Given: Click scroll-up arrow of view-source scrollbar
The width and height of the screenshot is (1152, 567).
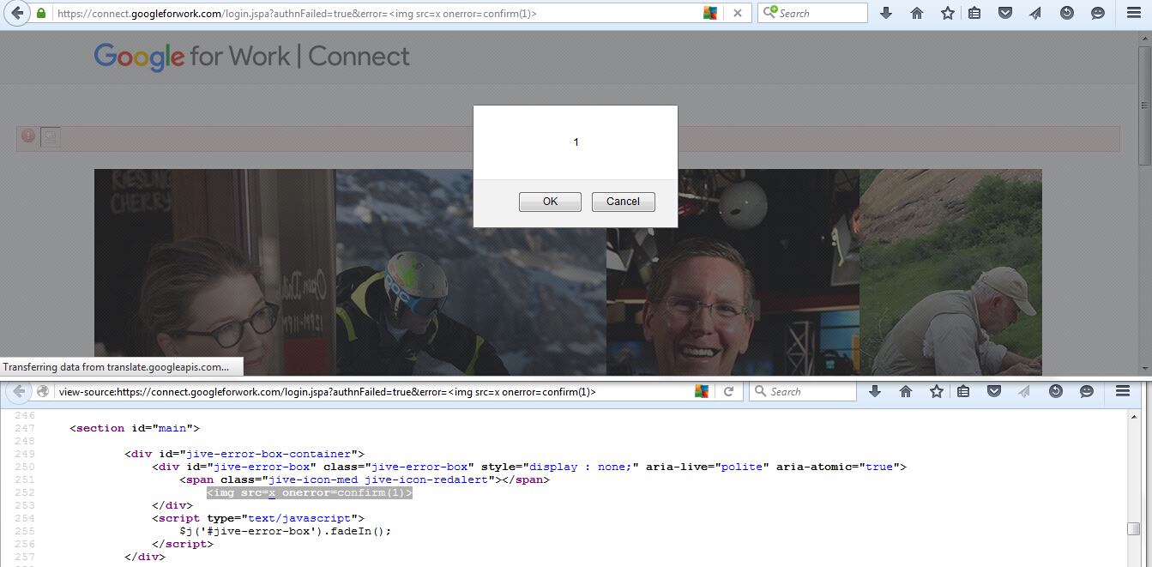Looking at the screenshot, I should (x=1133, y=415).
